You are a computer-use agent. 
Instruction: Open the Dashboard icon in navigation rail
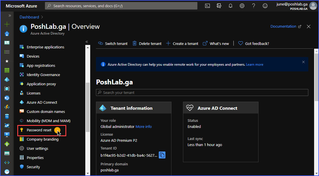tap(7, 43)
